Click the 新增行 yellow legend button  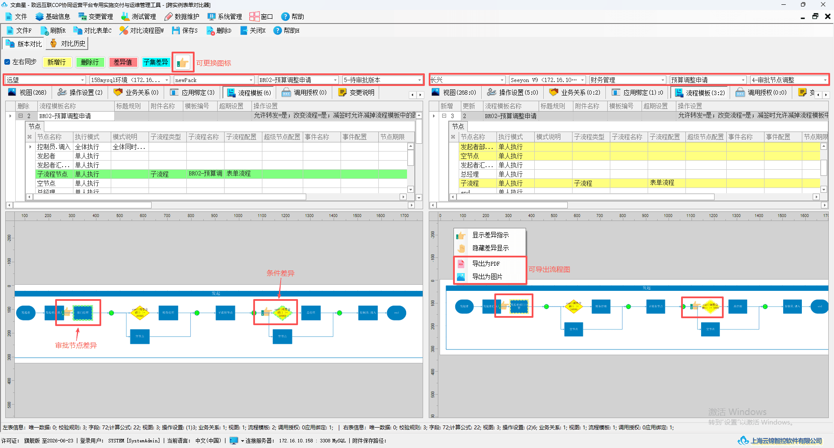coord(56,62)
